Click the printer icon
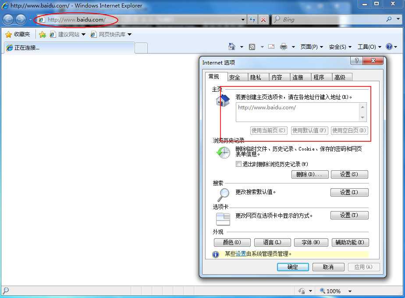Viewport: 405px width, 298px height. coord(283,47)
